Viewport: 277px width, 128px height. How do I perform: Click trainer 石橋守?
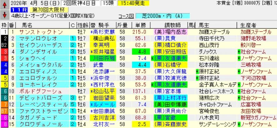(x=167, y=65)
